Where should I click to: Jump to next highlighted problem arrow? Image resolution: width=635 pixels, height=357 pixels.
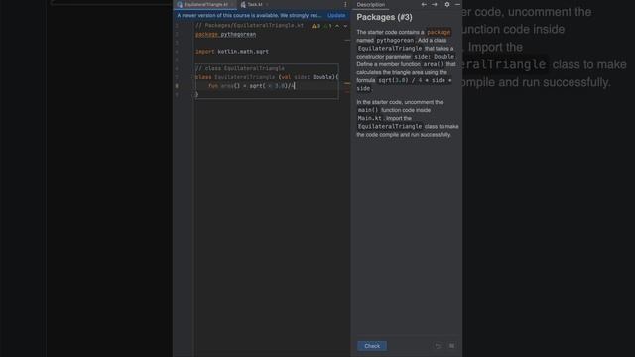pos(345,26)
